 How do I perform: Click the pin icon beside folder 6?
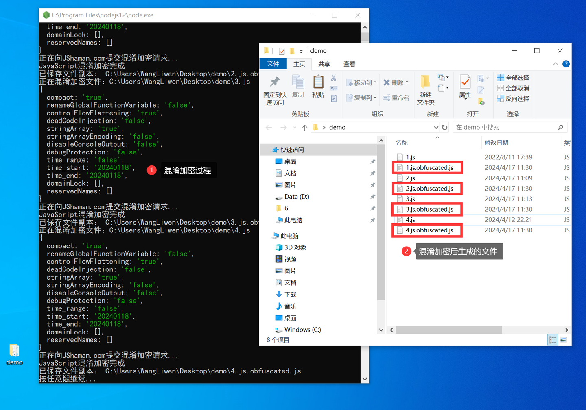373,208
